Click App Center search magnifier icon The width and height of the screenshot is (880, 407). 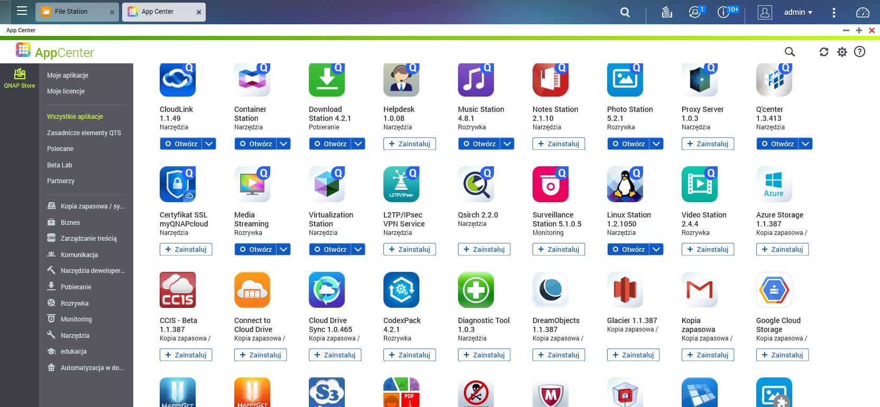point(790,52)
